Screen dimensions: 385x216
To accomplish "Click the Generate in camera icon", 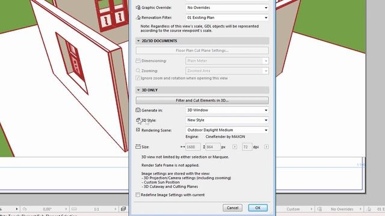I will tap(138, 110).
